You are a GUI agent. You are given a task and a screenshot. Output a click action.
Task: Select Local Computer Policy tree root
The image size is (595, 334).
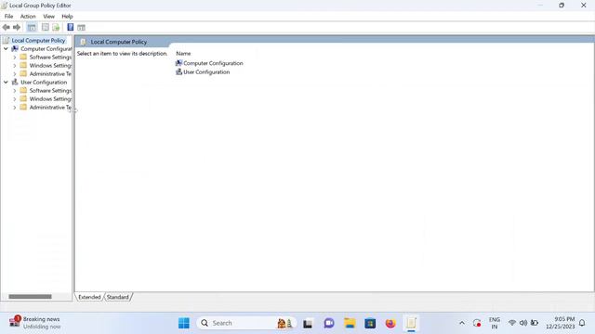pos(38,40)
